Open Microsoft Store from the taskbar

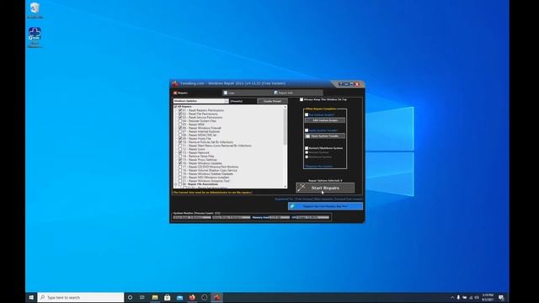pos(168,297)
